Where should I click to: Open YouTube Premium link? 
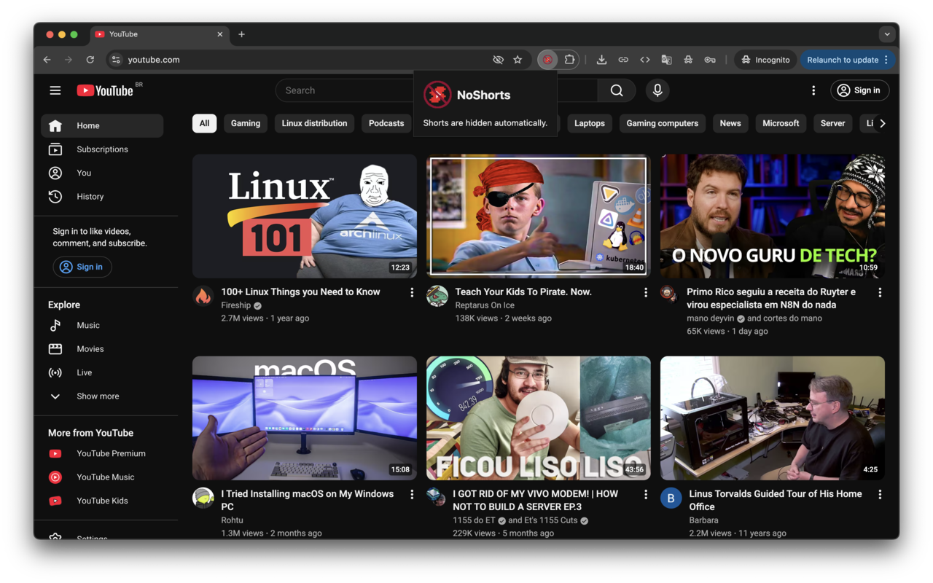click(102, 453)
